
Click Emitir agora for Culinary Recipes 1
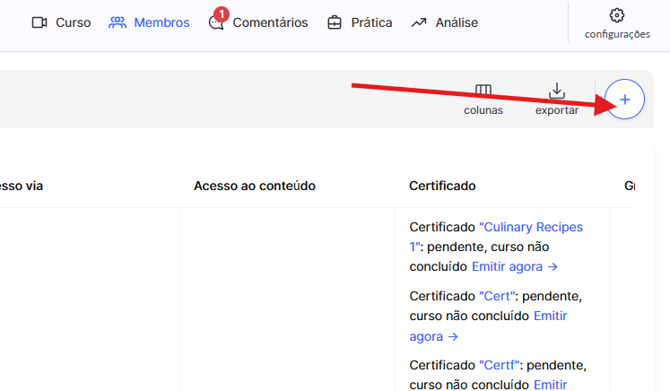[515, 266]
